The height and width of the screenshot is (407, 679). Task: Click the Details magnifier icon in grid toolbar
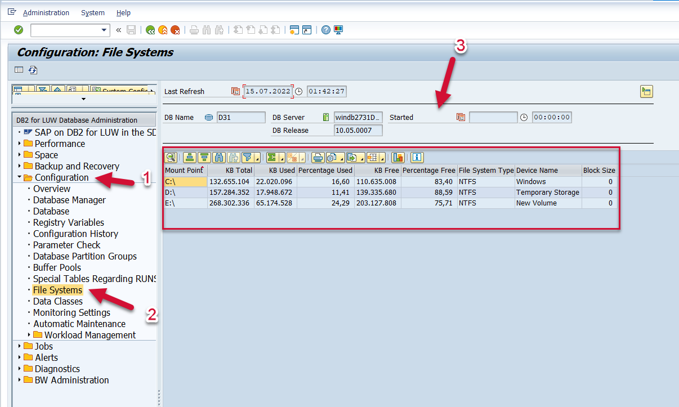tap(171, 158)
